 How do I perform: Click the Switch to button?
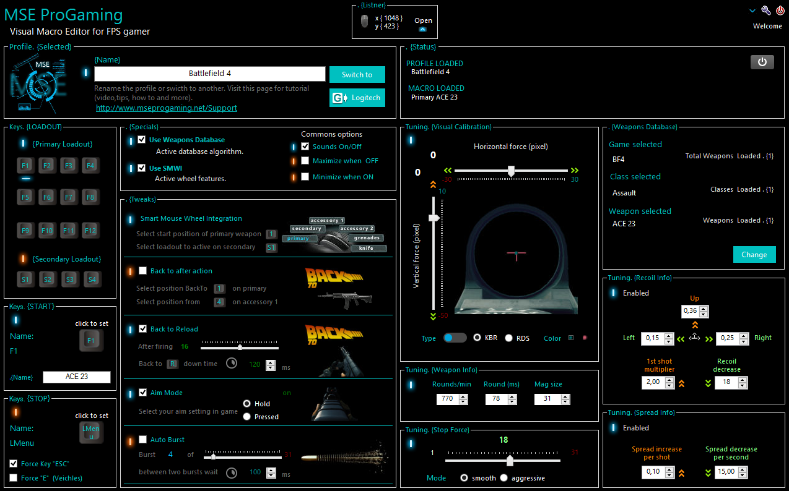tap(357, 74)
